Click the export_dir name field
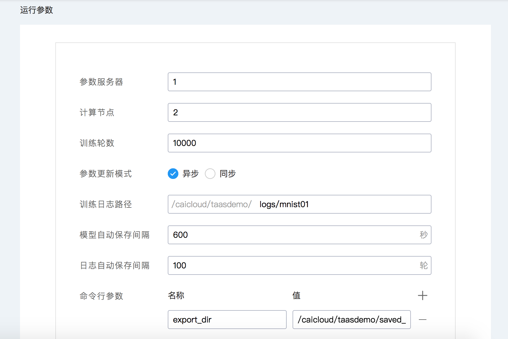The width and height of the screenshot is (508, 339). 227,320
